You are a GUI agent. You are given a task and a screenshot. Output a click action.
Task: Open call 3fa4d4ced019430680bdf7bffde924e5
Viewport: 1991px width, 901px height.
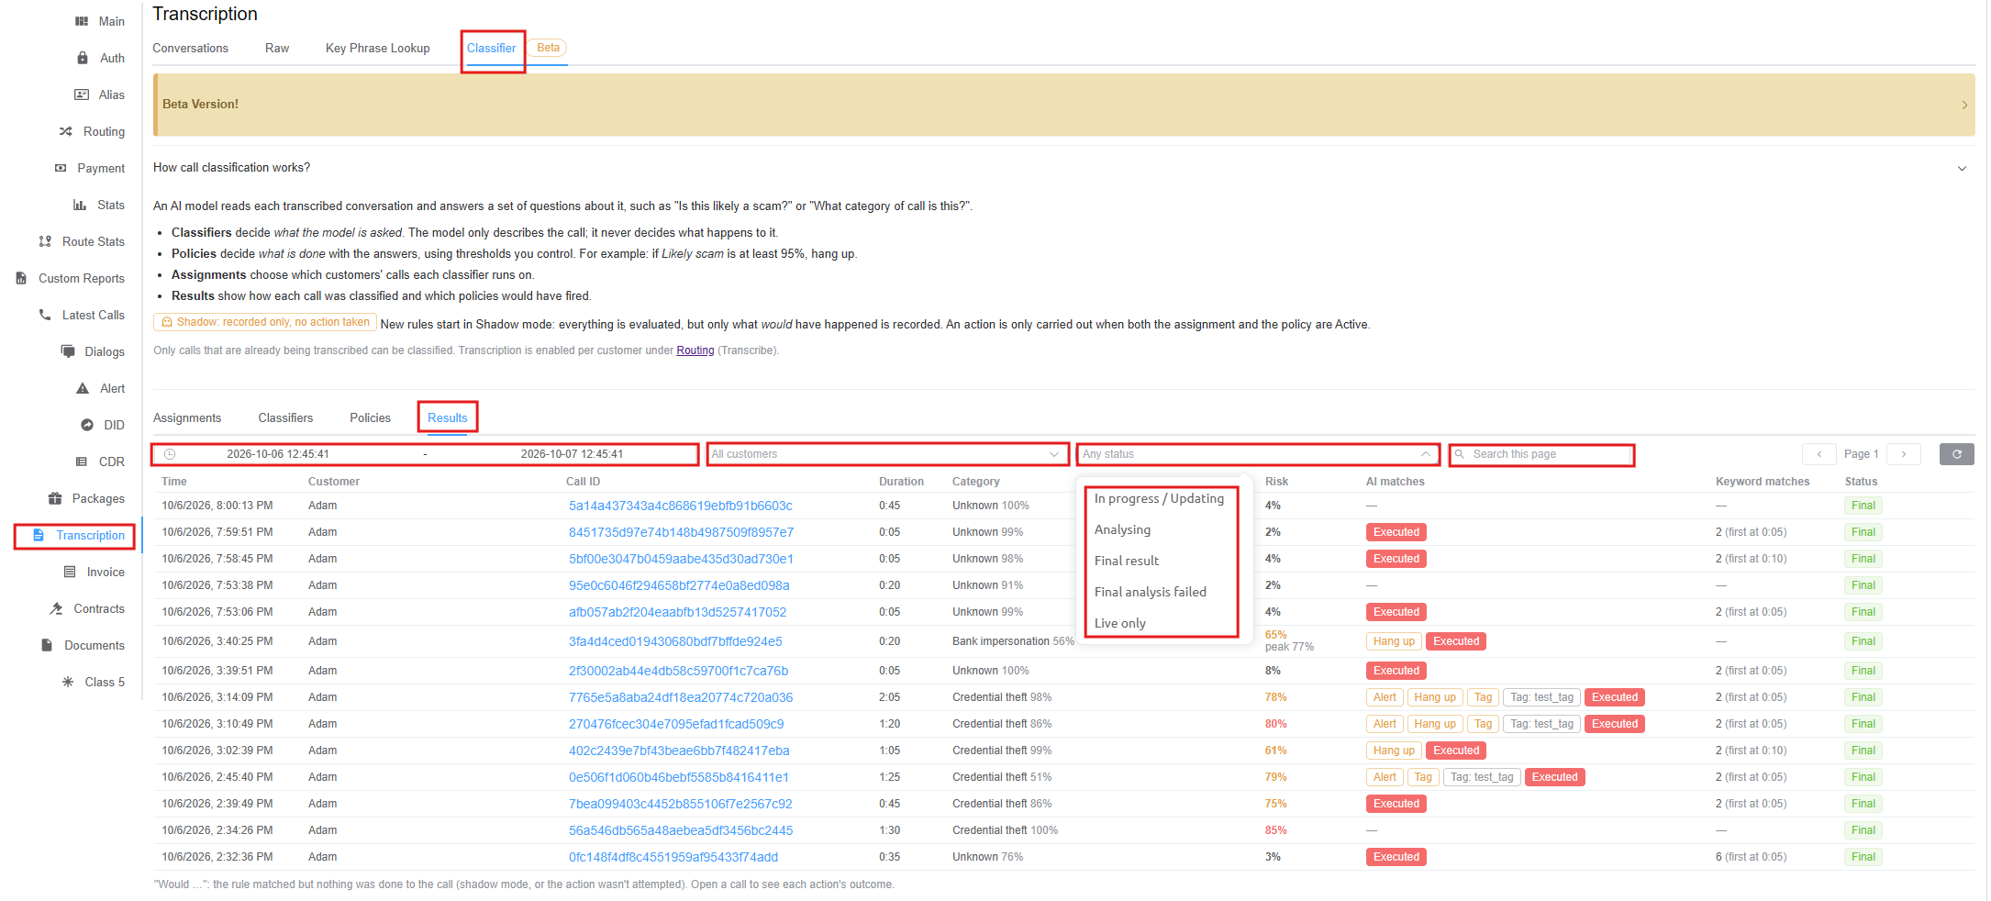[x=675, y=641]
